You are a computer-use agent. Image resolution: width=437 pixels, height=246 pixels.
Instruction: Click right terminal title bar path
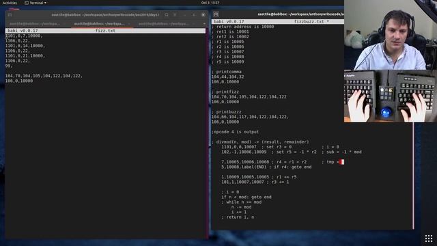pyautogui.click(x=300, y=14)
